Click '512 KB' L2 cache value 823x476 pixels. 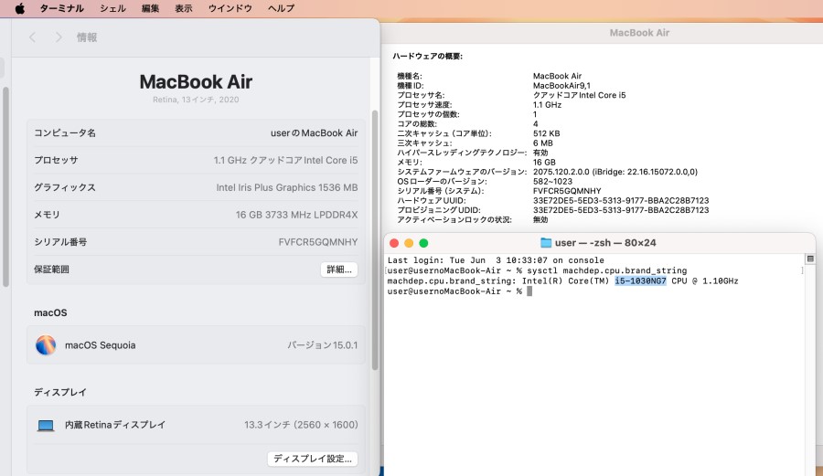tap(547, 133)
